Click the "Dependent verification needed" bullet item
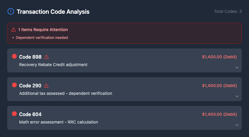 [42, 38]
